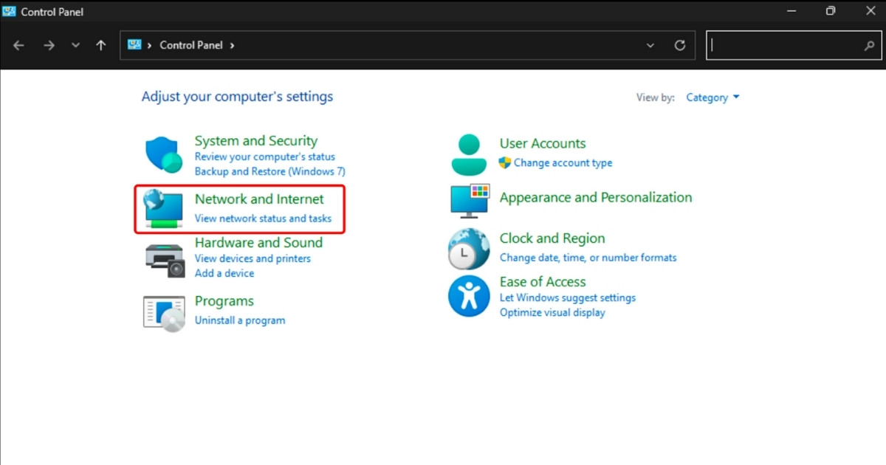Open View network status and tasks
This screenshot has height=465, width=886.
click(x=263, y=218)
